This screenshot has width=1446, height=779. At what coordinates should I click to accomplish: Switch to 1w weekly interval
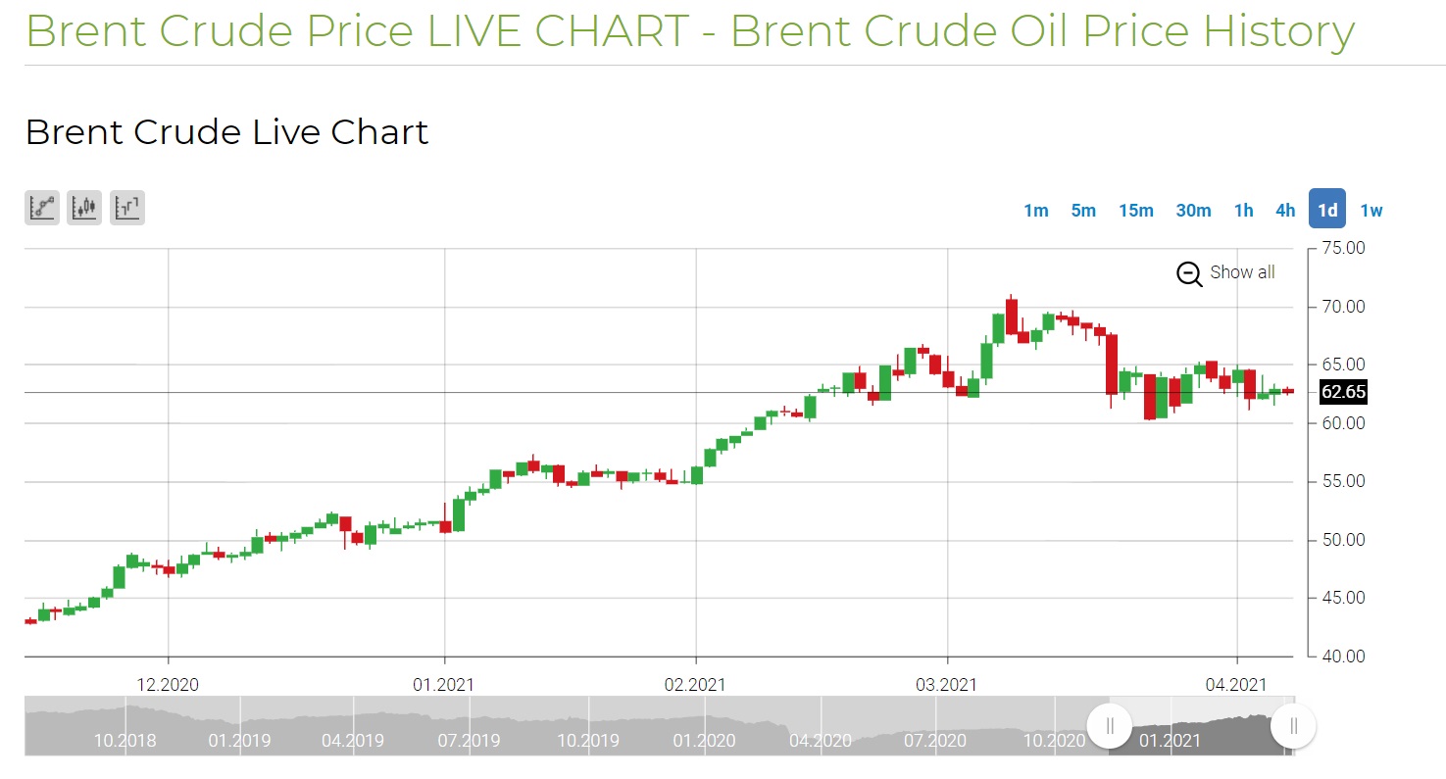1371,211
